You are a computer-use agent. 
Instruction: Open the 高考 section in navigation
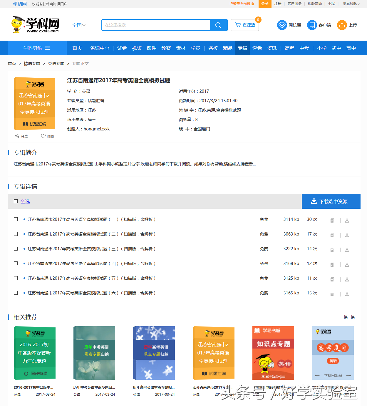click(289, 48)
